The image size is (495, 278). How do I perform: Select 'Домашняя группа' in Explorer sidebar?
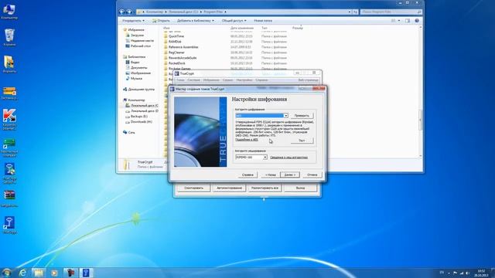pos(141,90)
